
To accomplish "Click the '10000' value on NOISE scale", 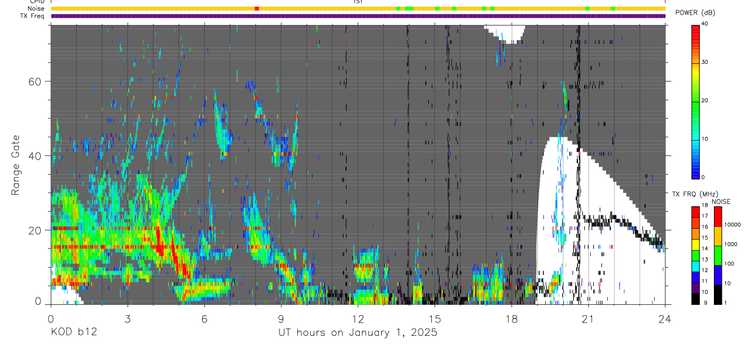I will coord(733,225).
